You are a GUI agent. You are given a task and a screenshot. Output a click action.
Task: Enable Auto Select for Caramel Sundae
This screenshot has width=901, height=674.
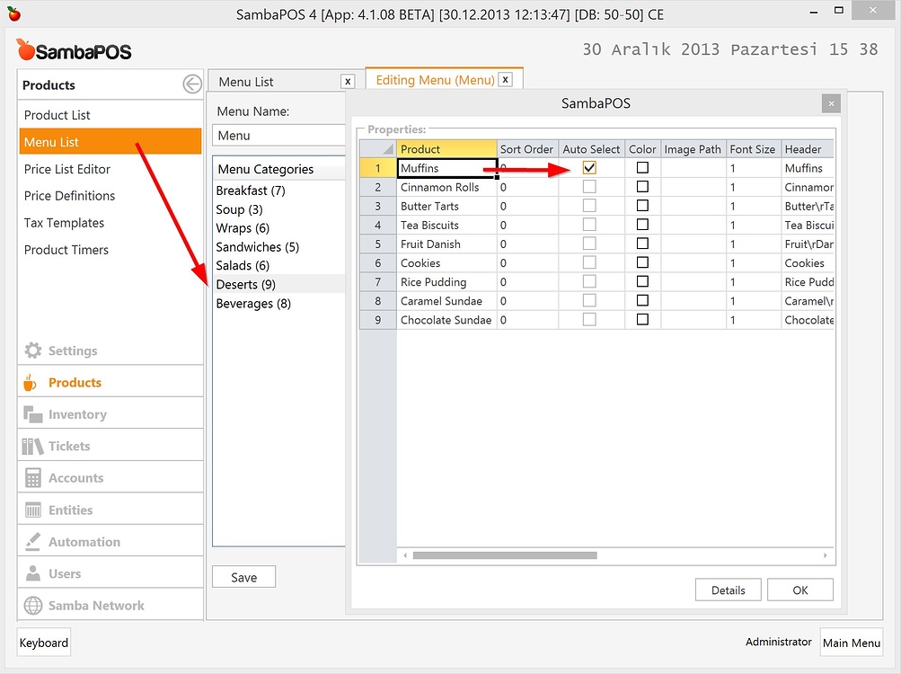(589, 300)
